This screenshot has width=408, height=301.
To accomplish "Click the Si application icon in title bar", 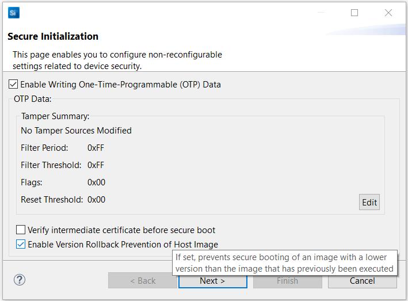I will (13, 13).
